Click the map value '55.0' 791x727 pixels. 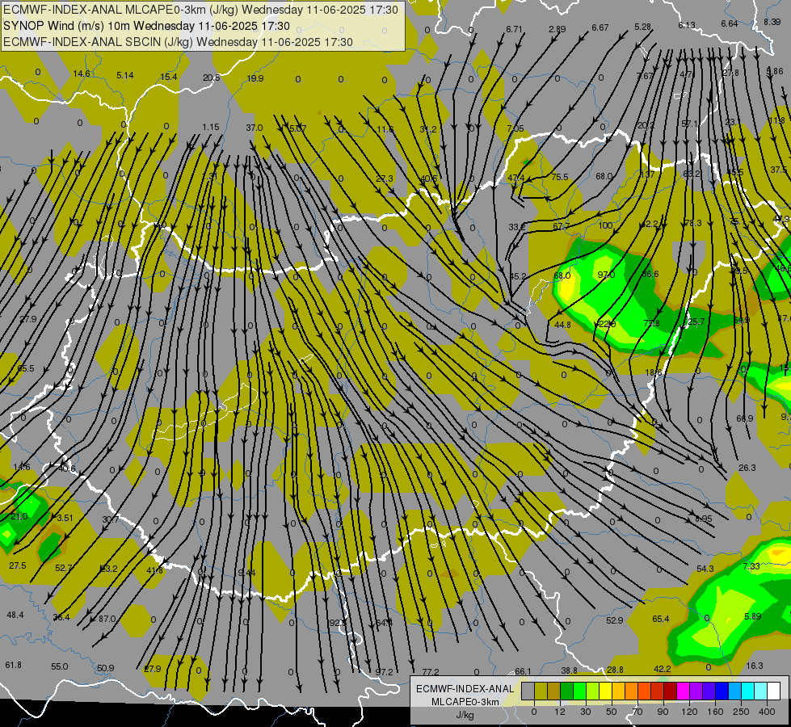point(60,666)
